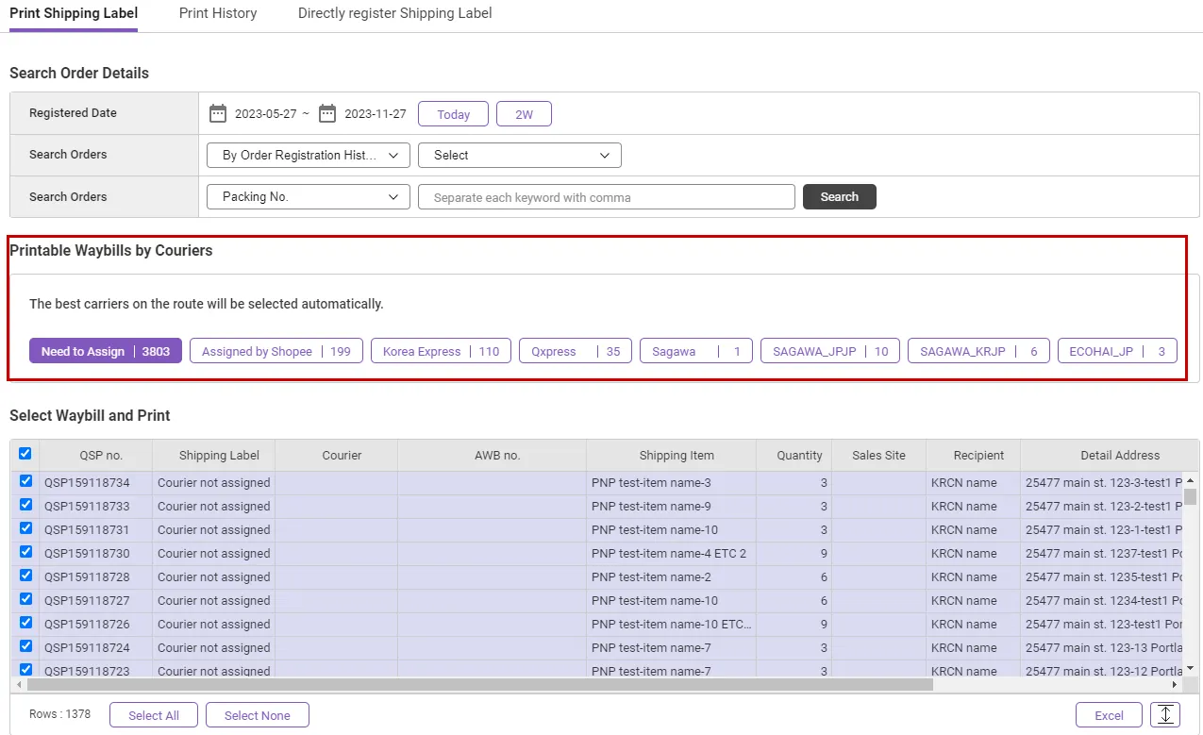Viewport: 1203px width, 735px height.
Task: Open the start date calendar icon
Action: point(218,114)
